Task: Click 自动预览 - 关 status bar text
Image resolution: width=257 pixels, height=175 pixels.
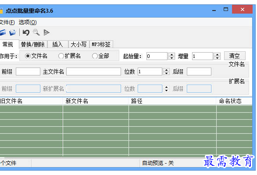Action: (x=158, y=163)
